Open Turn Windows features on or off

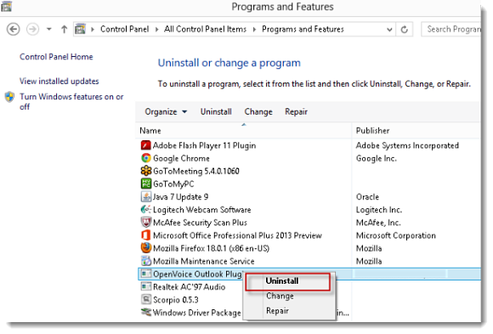pos(71,101)
